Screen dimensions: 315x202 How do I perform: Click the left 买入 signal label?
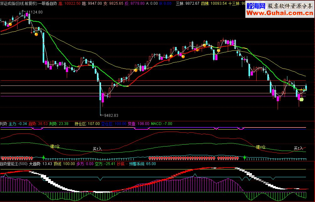[x=98, y=149]
